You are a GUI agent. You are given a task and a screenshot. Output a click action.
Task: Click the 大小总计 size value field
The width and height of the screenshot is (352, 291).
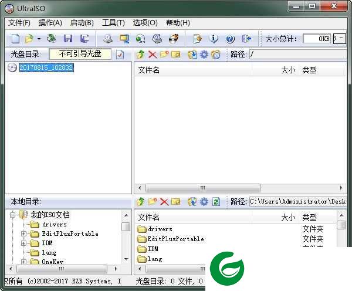click(x=317, y=39)
